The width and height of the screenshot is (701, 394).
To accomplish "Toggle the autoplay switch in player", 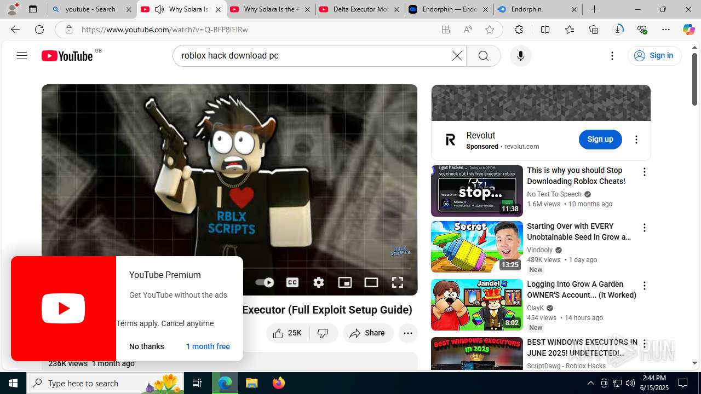I will pos(265,282).
